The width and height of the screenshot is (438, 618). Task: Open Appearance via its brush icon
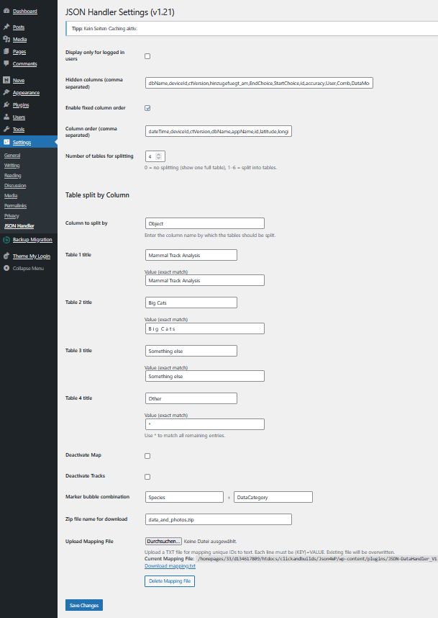click(6, 93)
